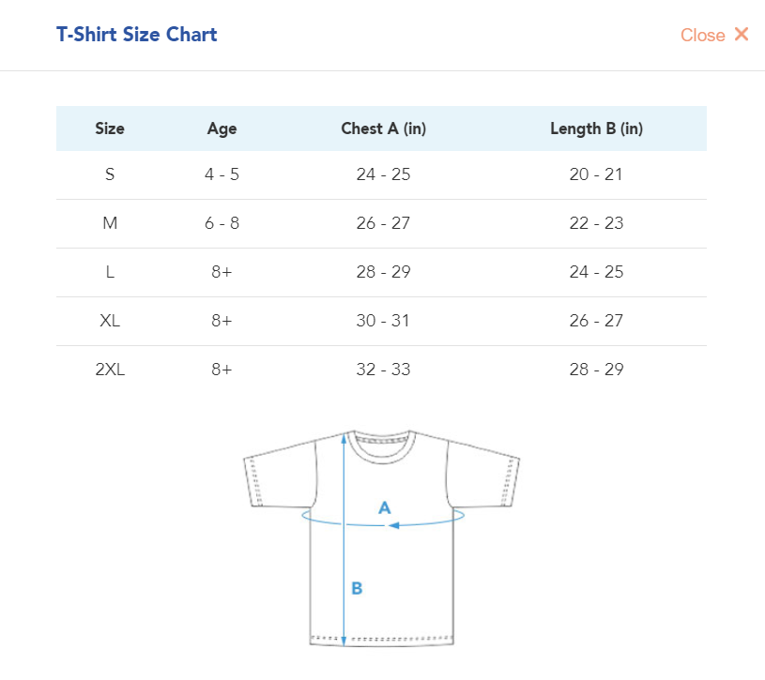Click the blue letter A chest label
This screenshot has width=765, height=680.
click(x=384, y=507)
